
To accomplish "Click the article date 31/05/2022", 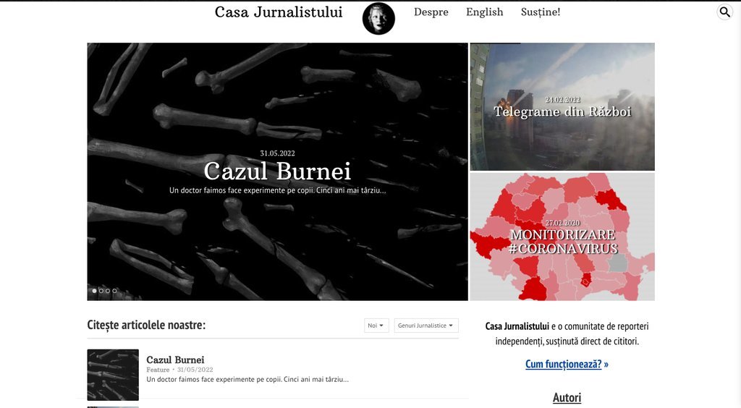I will pyautogui.click(x=195, y=370).
